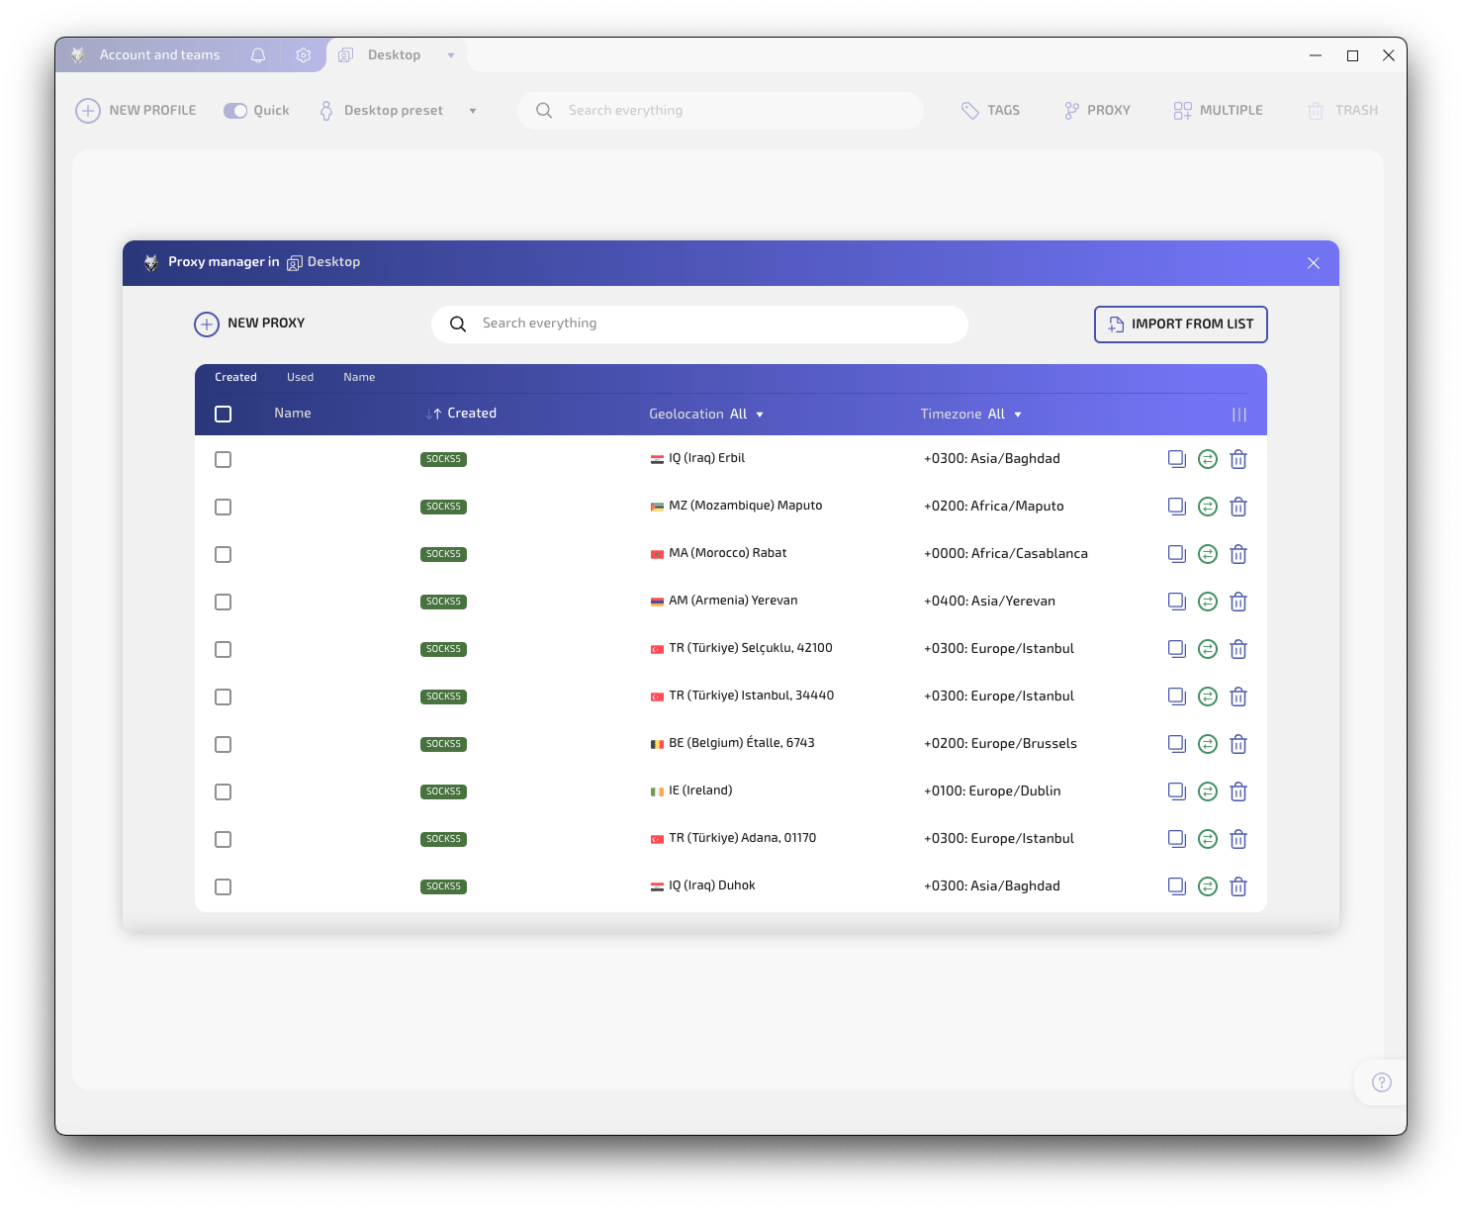This screenshot has width=1462, height=1208.
Task: Open TRASH in the toolbar
Action: (1342, 111)
